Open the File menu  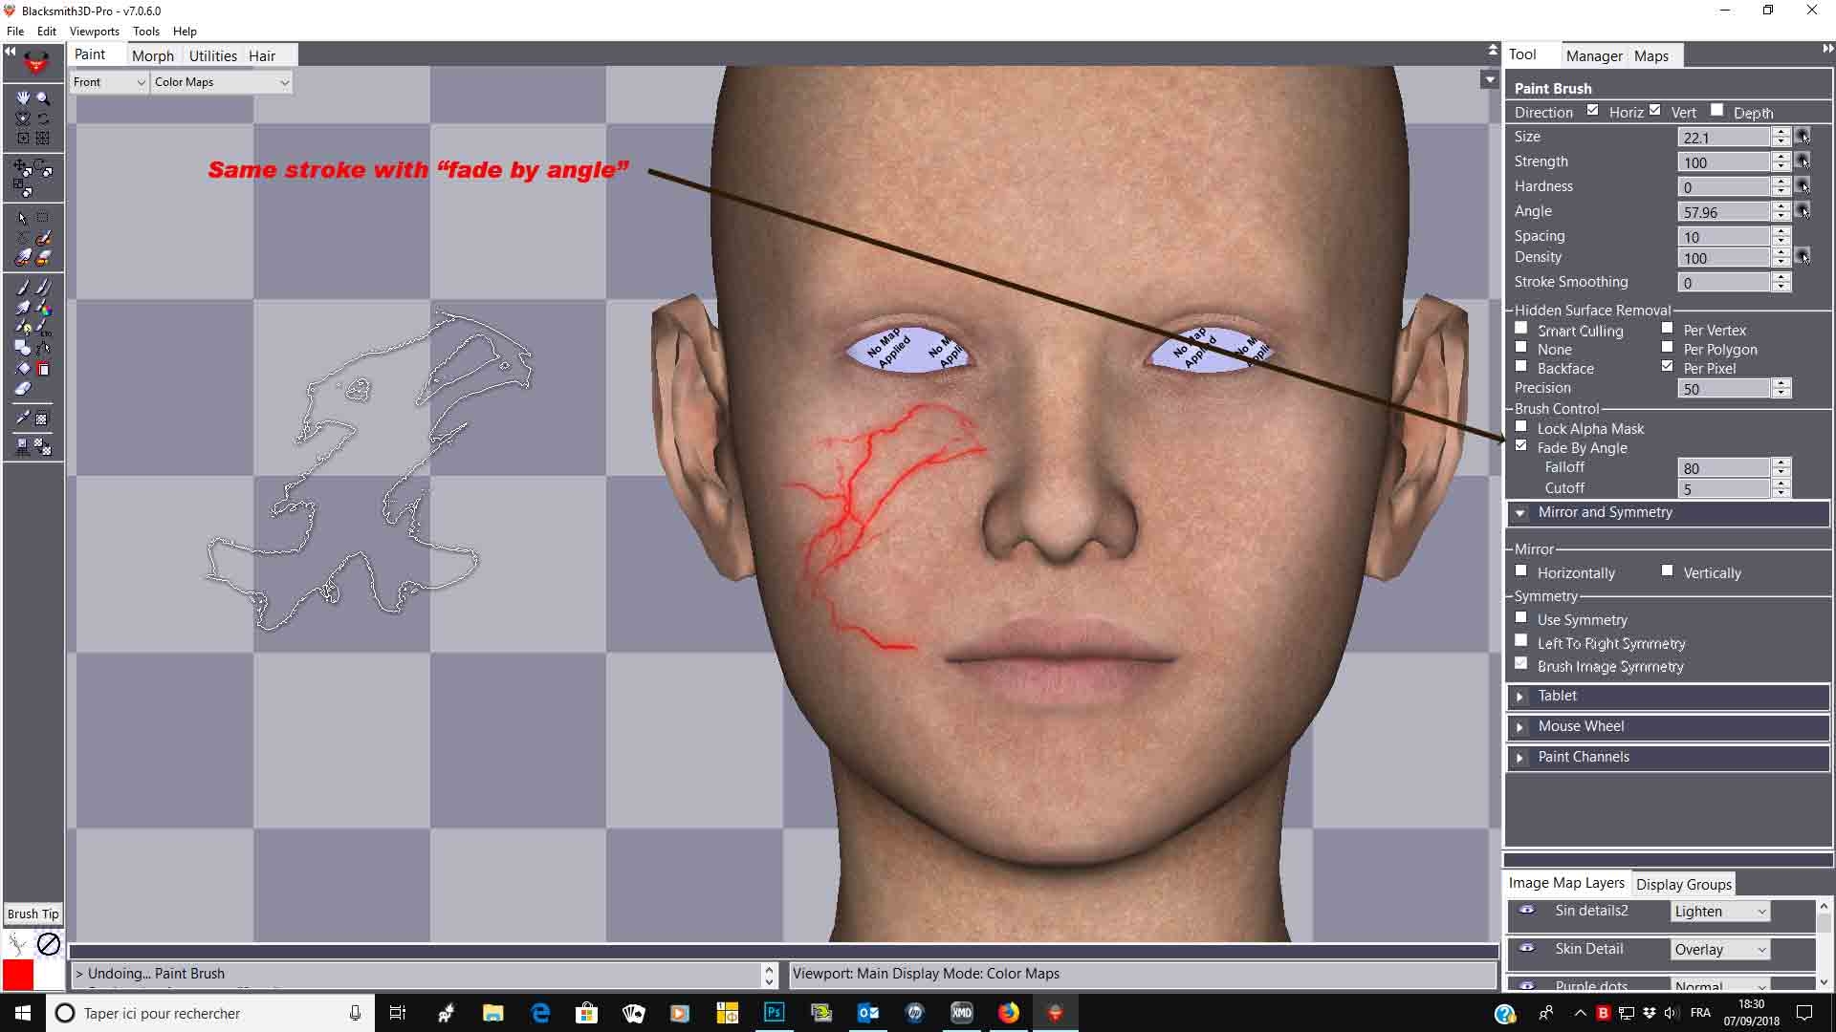[x=15, y=32]
